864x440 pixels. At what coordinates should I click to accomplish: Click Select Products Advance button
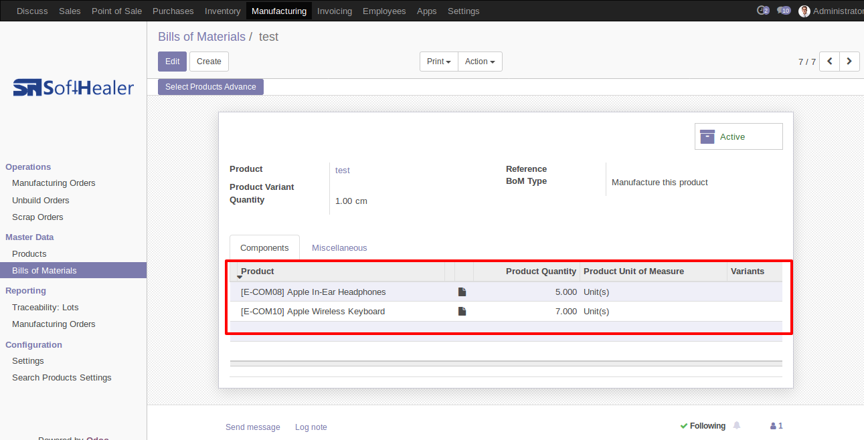coord(211,87)
